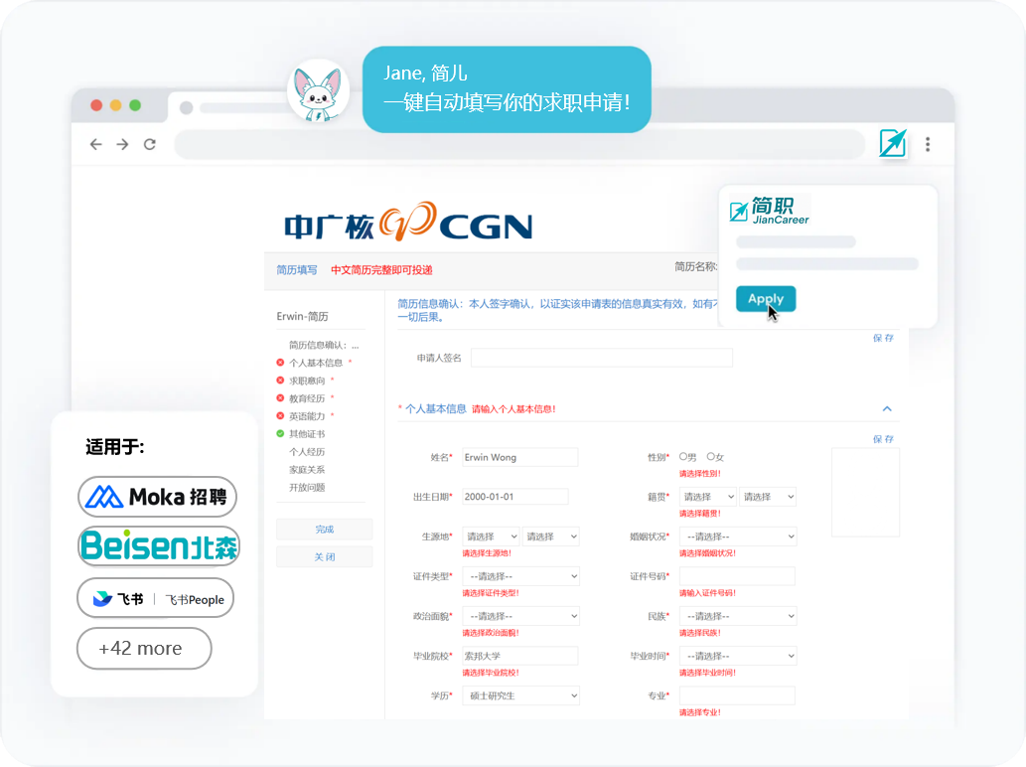Switch to the 简历填写 tab
This screenshot has width=1026, height=767.
tap(297, 270)
